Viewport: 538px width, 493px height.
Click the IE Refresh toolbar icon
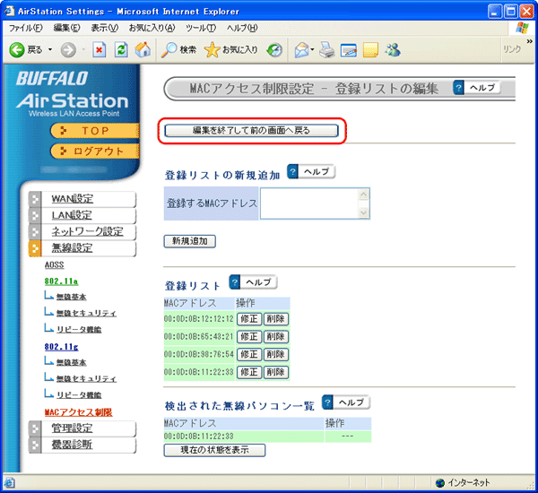[x=121, y=50]
